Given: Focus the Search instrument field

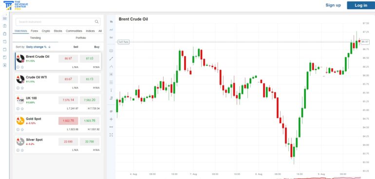Looking at the screenshot, I should pyautogui.click(x=58, y=22).
